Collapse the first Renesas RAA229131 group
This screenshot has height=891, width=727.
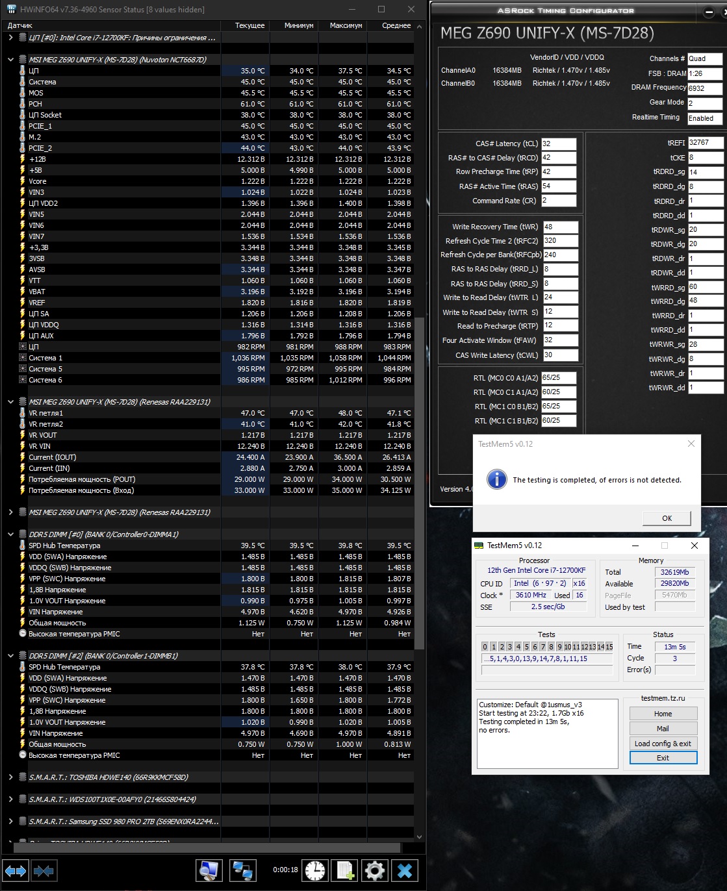coord(10,402)
